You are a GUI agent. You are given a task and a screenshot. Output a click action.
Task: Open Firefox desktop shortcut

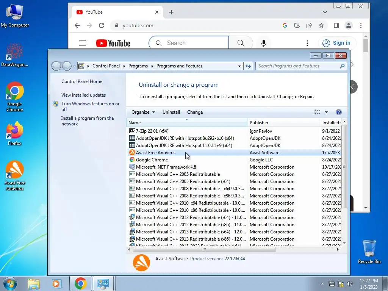(15, 133)
